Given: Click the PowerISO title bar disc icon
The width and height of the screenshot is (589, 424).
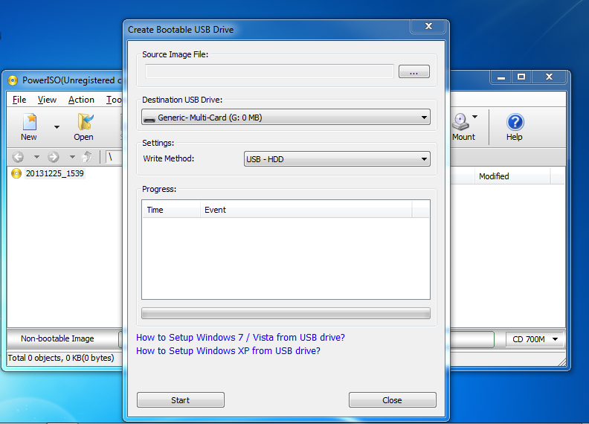Looking at the screenshot, I should pyautogui.click(x=13, y=80).
